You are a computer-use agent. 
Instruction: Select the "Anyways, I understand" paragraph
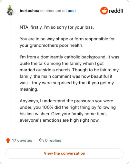pos(68,110)
